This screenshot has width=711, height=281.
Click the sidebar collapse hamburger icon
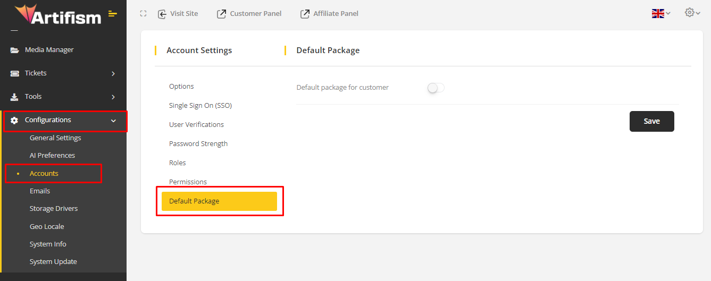(x=112, y=14)
